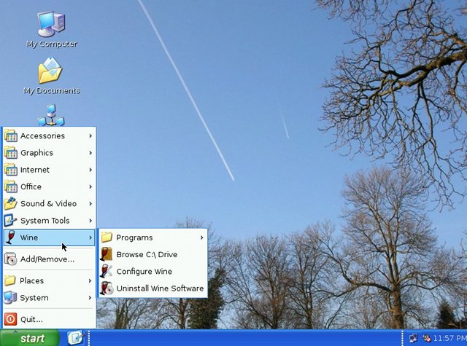This screenshot has height=346, width=467.
Task: Click the My Documents label text
Action: [52, 90]
